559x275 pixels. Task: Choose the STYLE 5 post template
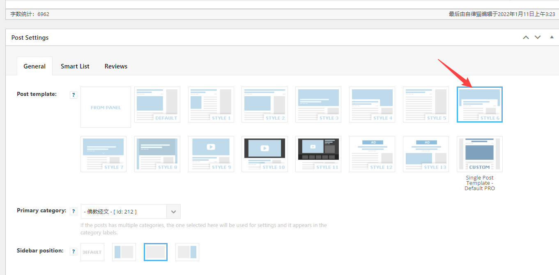coord(426,105)
